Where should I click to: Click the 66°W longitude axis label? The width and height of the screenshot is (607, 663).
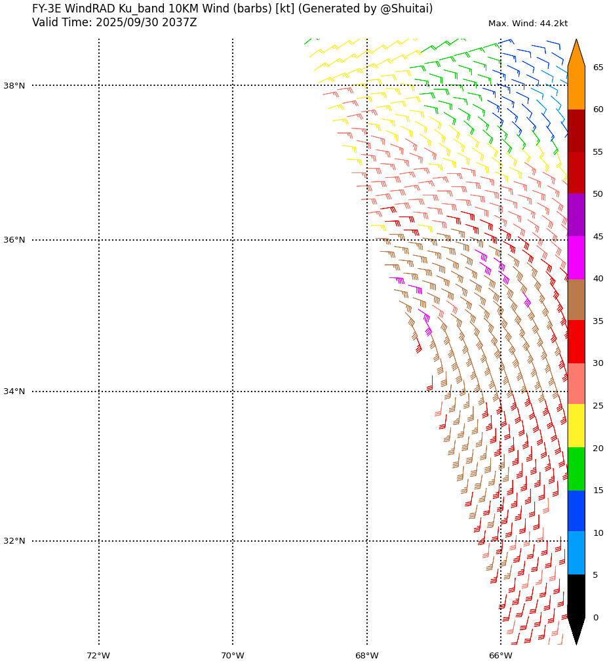tap(500, 656)
